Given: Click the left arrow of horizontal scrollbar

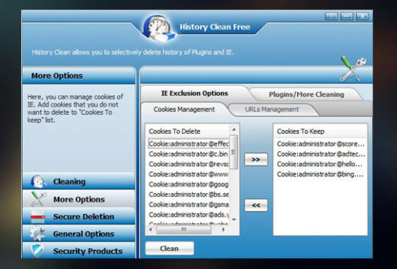Looking at the screenshot, I should [x=151, y=229].
